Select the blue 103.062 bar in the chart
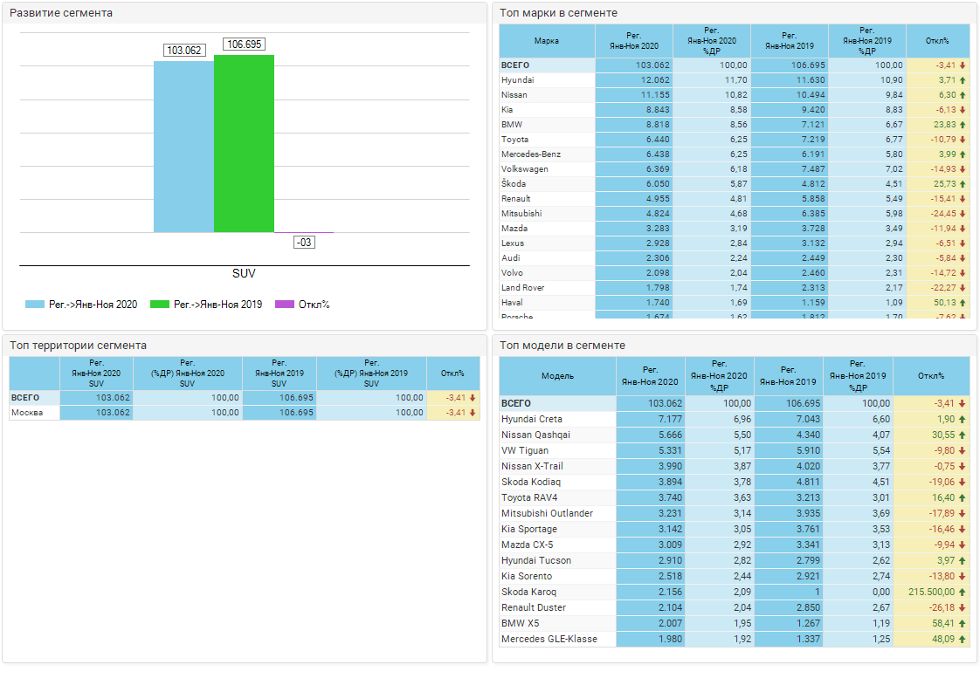Image resolution: width=980 pixels, height=692 pixels. [183, 147]
